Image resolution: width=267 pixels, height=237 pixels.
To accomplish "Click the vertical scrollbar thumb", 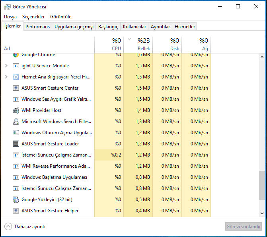I will click(261, 185).
